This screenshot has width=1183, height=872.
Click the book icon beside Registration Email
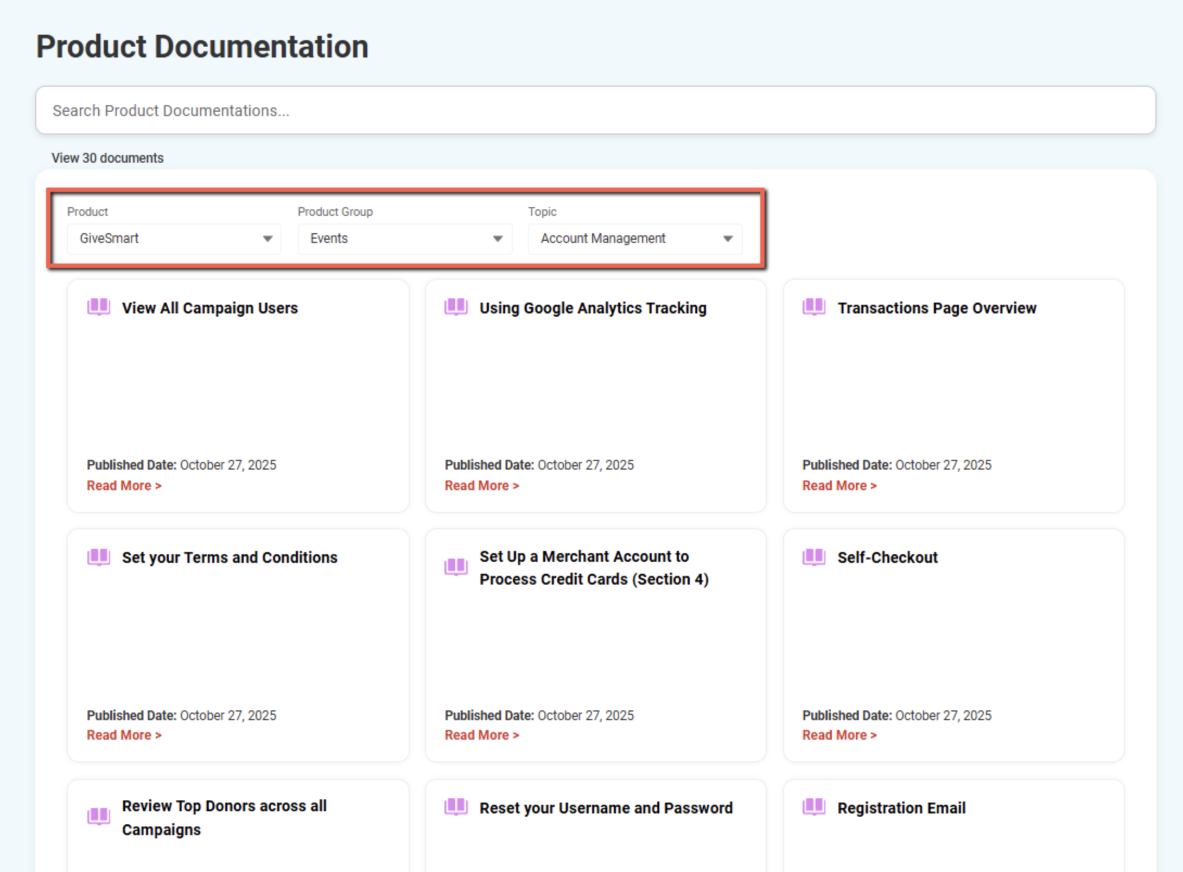click(814, 807)
